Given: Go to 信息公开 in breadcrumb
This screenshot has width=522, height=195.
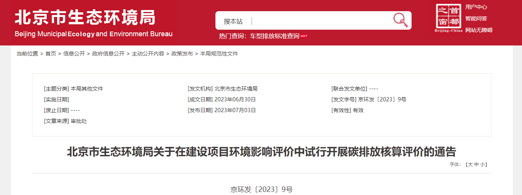Looking at the screenshot, I should click(74, 54).
